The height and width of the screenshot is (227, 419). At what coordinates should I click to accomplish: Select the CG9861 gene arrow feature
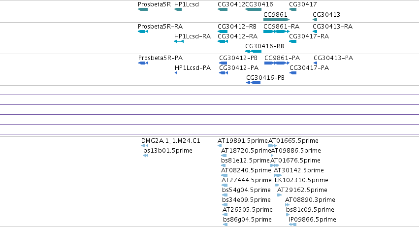point(277,20)
